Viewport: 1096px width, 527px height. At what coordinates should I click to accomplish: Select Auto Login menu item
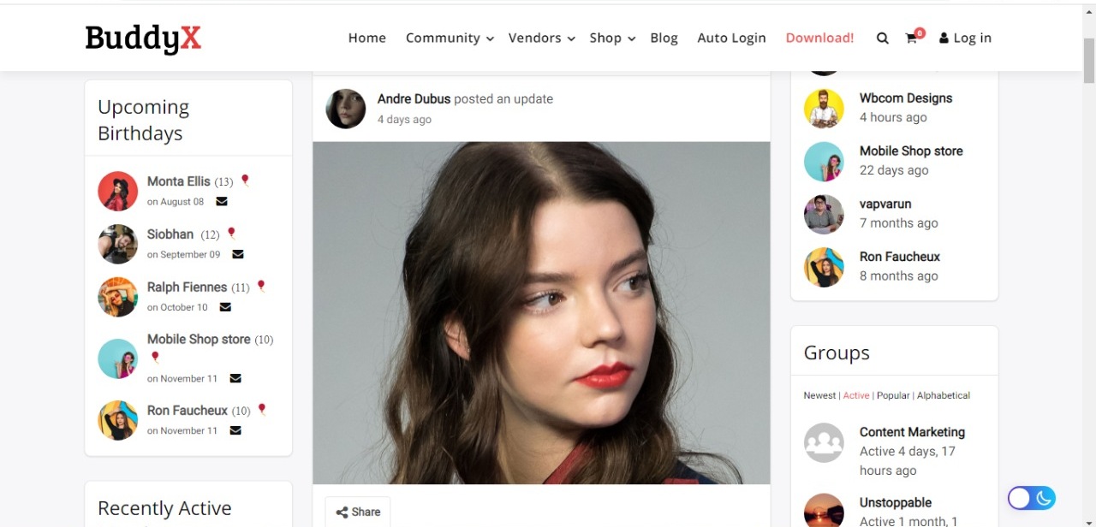coord(731,38)
